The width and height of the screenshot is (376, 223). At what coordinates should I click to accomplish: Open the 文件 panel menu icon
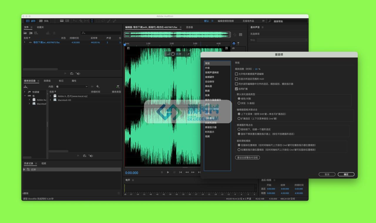click(x=31, y=27)
